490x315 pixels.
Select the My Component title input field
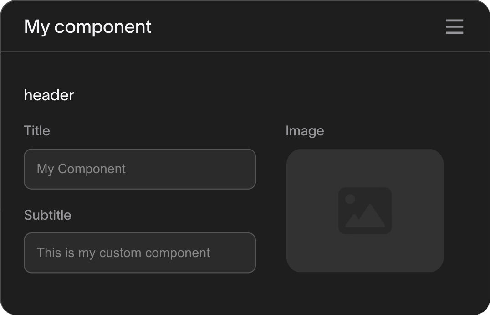point(140,169)
